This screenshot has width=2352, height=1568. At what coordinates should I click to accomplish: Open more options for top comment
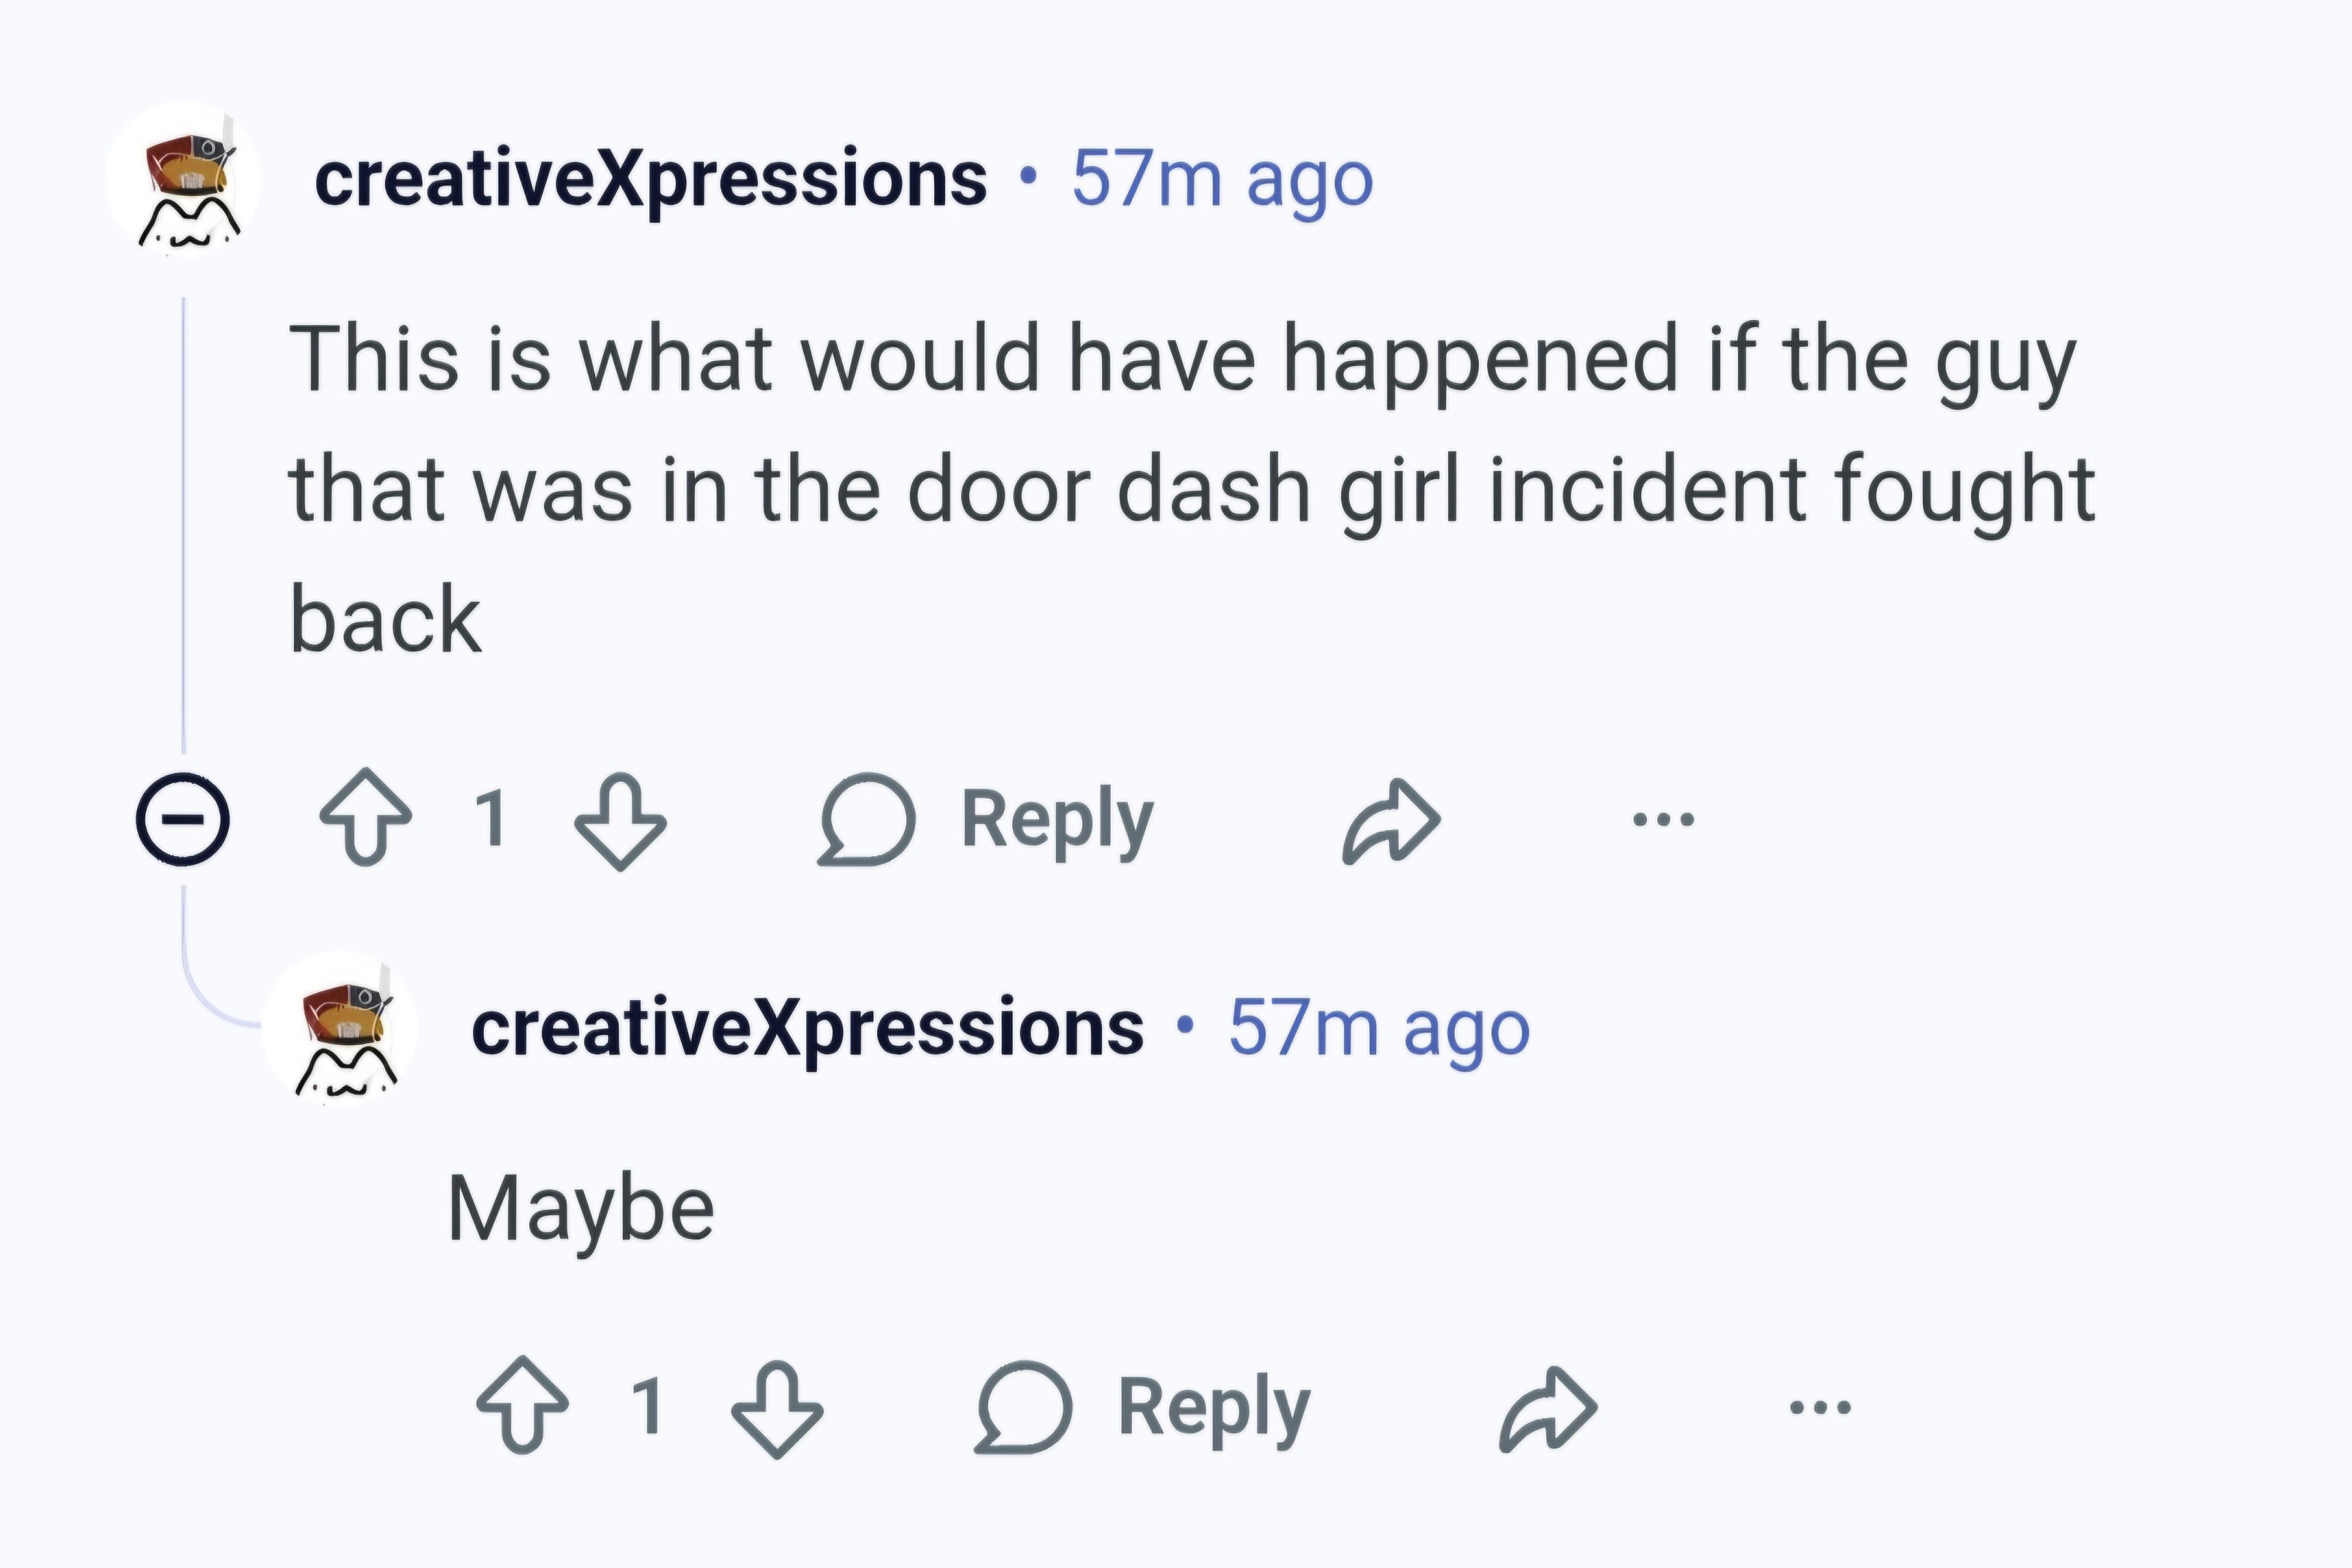1663,820
